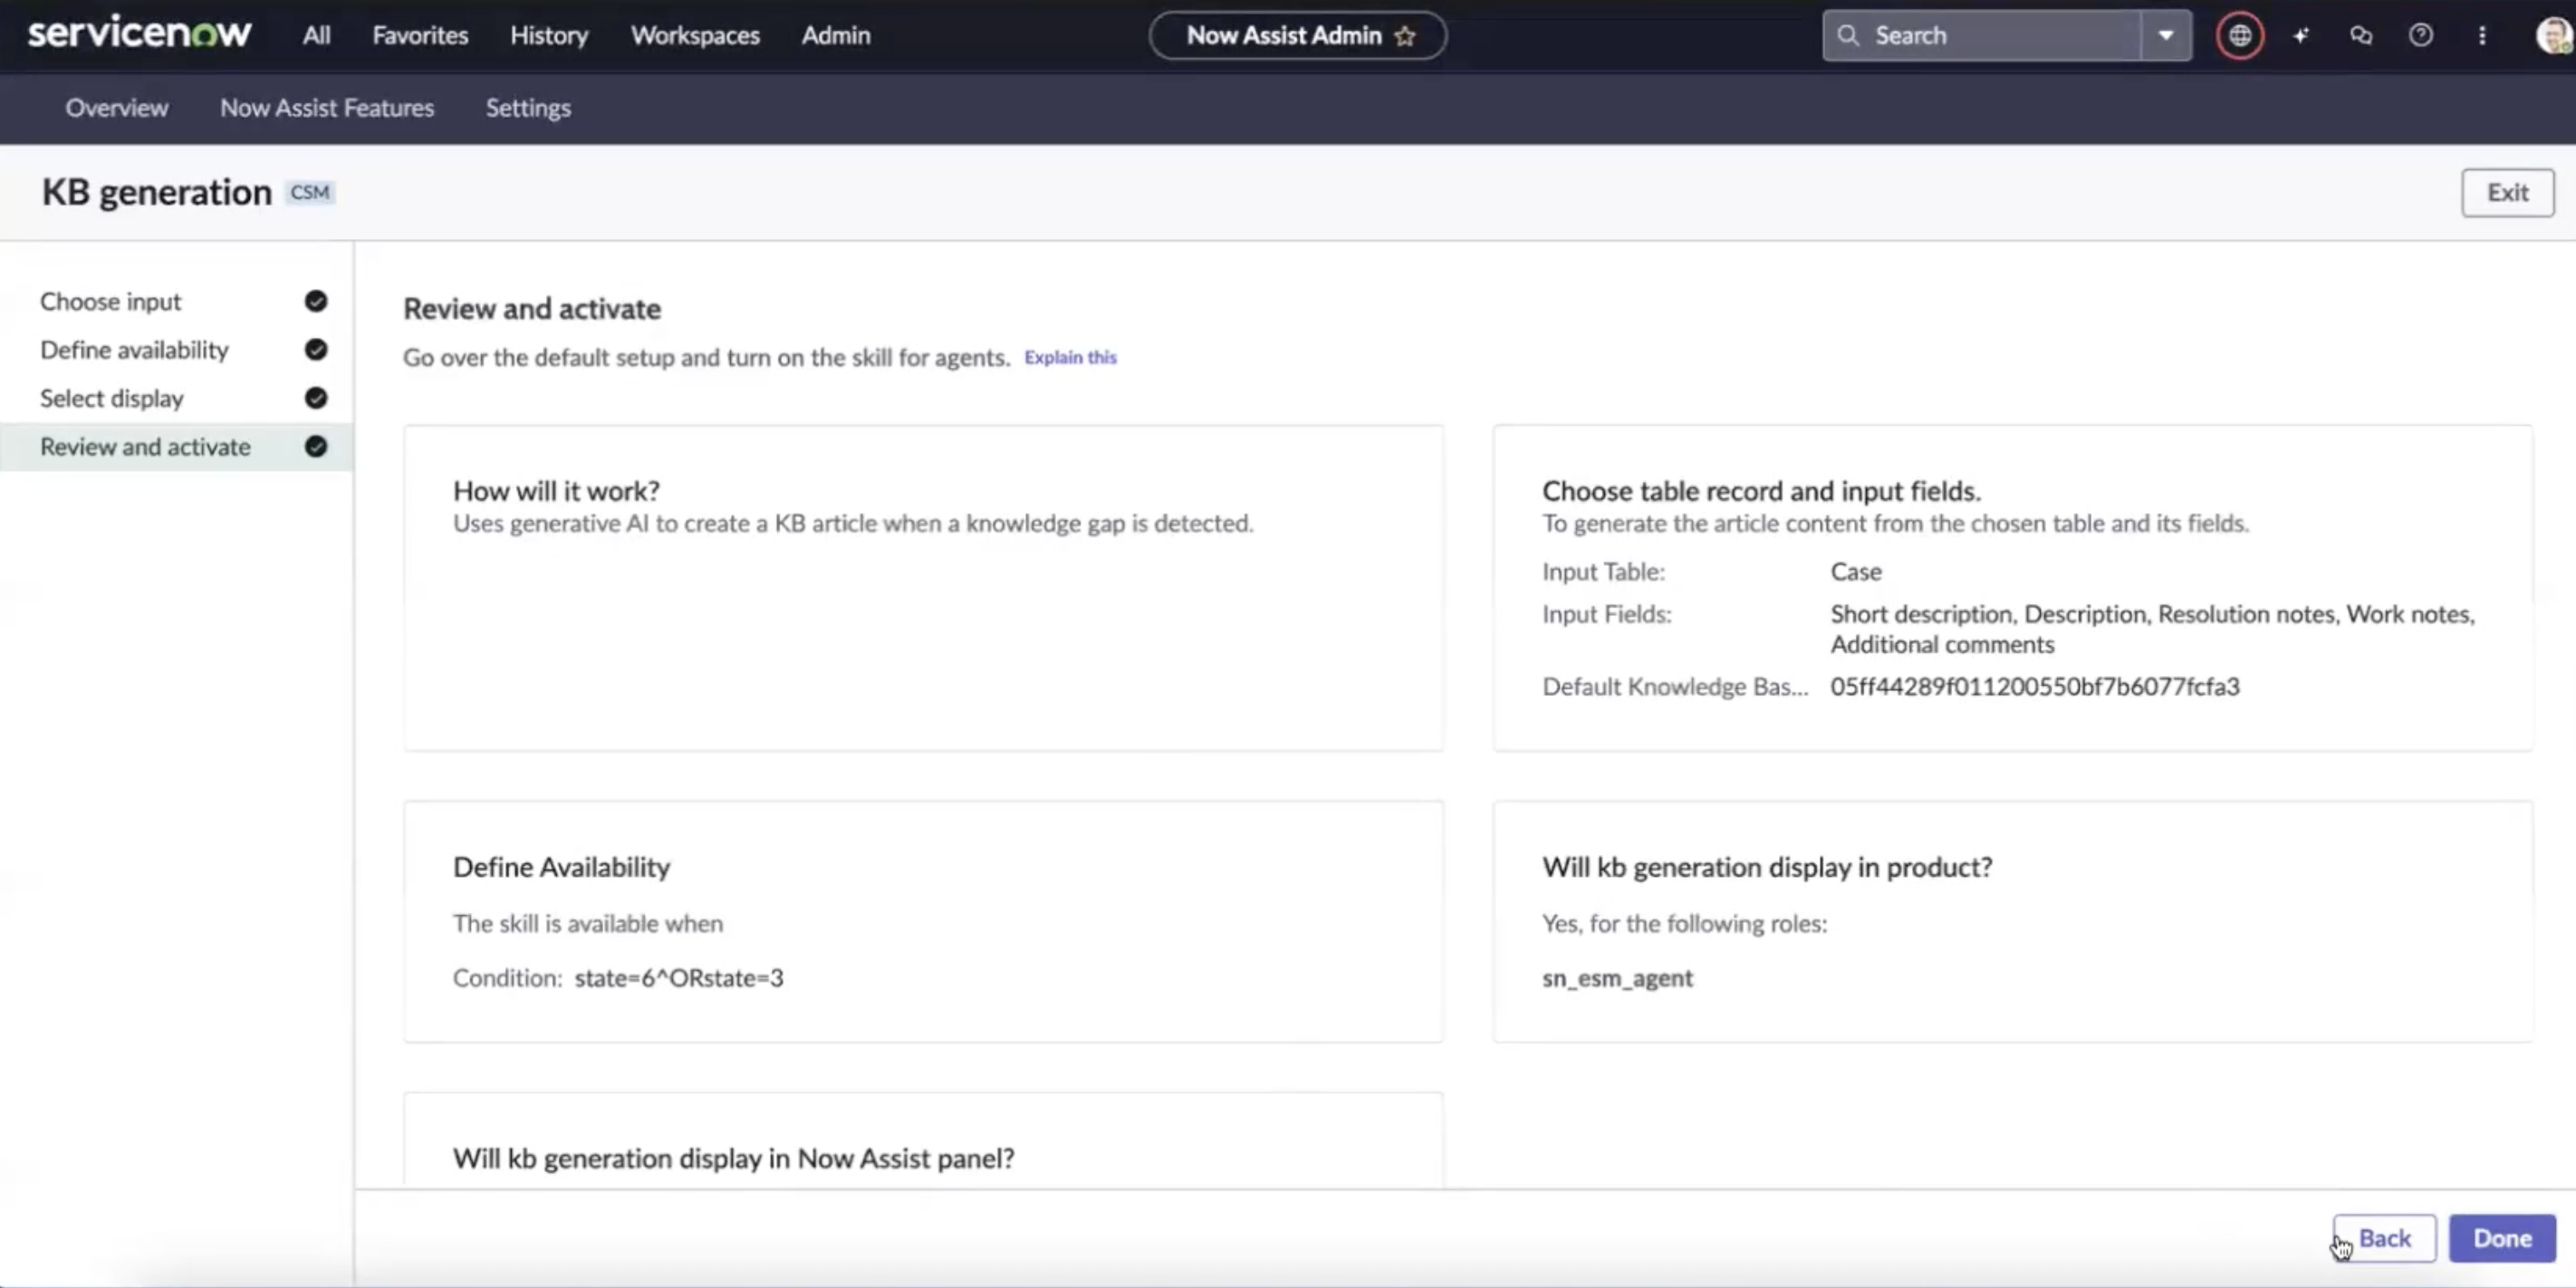This screenshot has height=1288, width=2576.
Task: Click the role sn_esm_agent
Action: point(1617,977)
